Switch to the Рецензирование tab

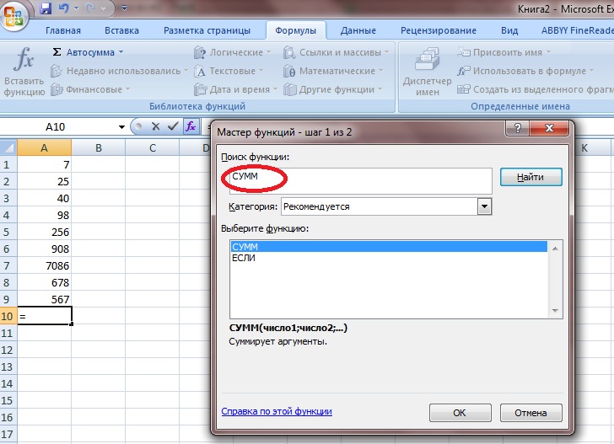(439, 30)
